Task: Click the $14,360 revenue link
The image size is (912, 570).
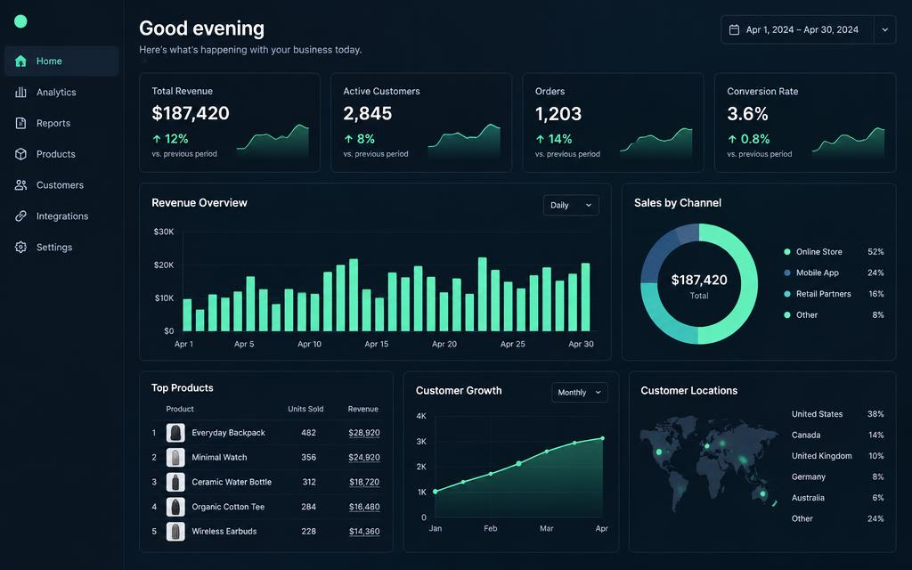Action: (364, 531)
